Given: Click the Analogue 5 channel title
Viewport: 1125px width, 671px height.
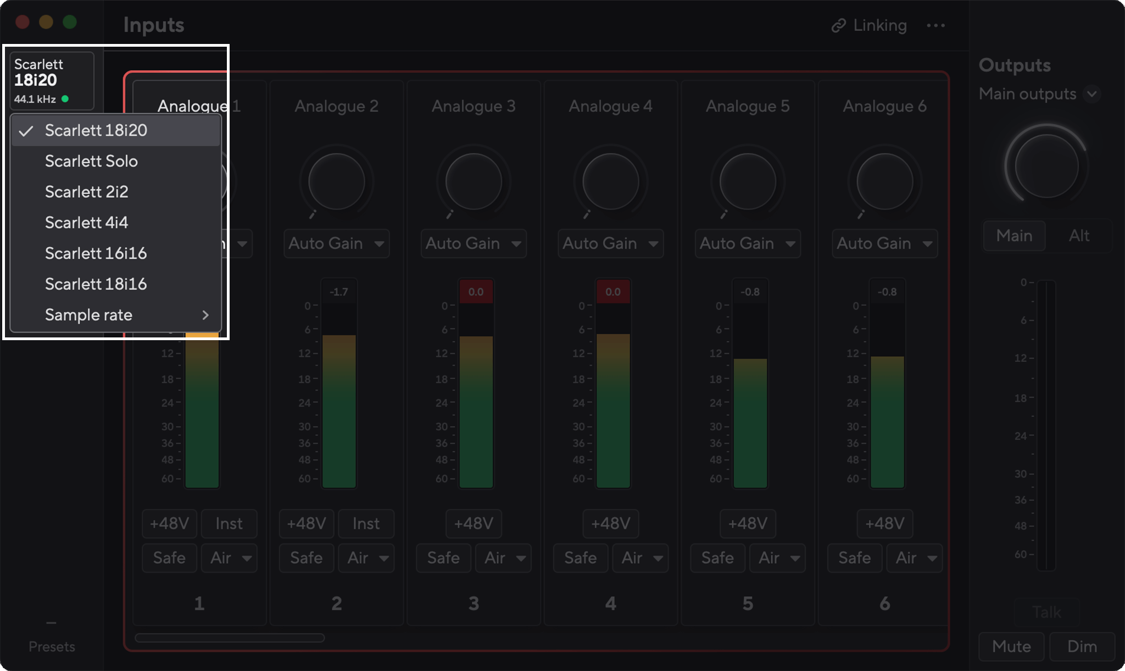Looking at the screenshot, I should [748, 106].
